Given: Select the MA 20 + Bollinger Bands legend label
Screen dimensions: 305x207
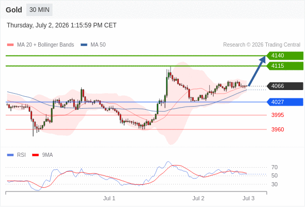Looking at the screenshot, I should [x=45, y=45].
